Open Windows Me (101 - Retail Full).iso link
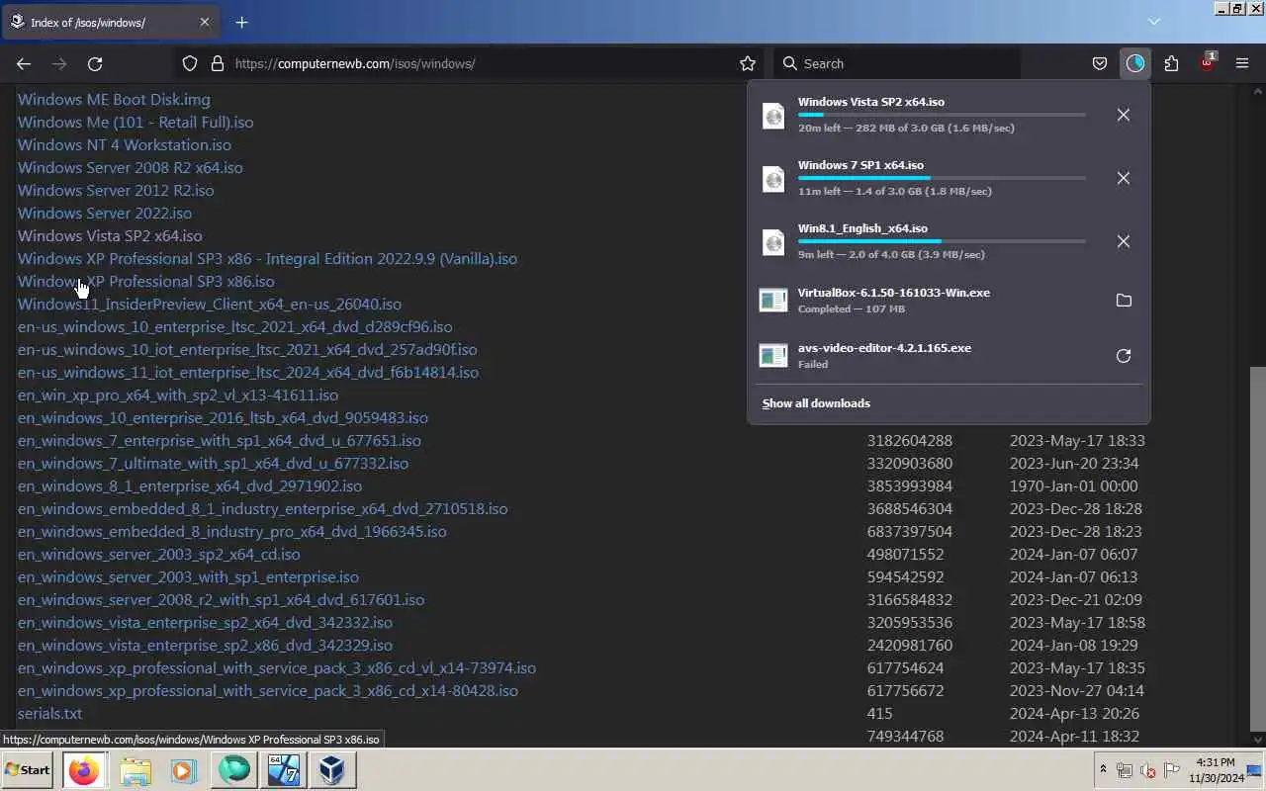The width and height of the screenshot is (1266, 791). 136,122
